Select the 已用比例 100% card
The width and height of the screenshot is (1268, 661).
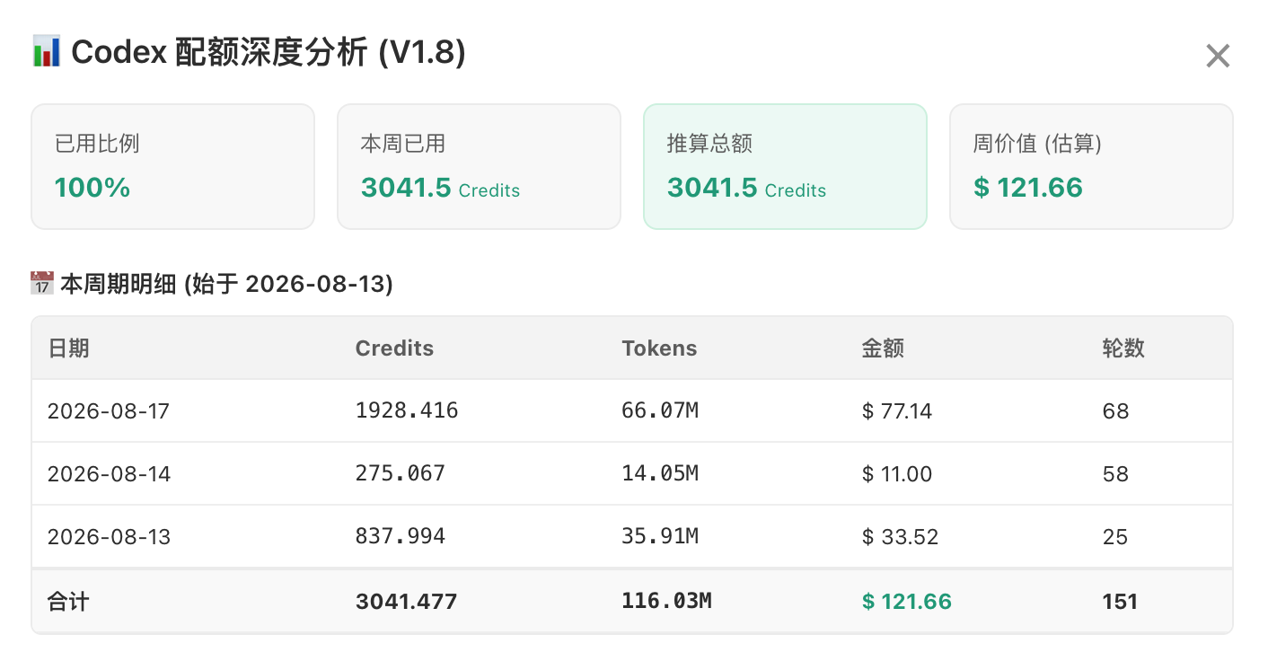coord(173,167)
